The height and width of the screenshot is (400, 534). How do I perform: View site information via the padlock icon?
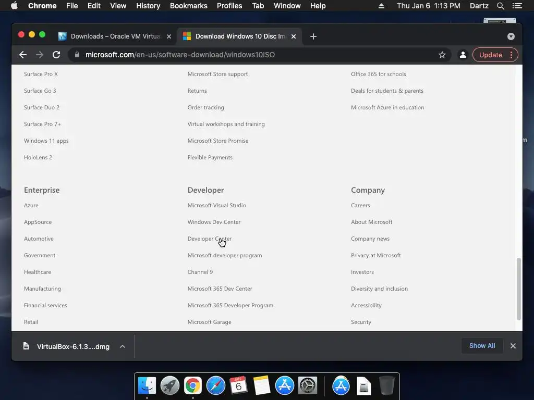pyautogui.click(x=77, y=55)
